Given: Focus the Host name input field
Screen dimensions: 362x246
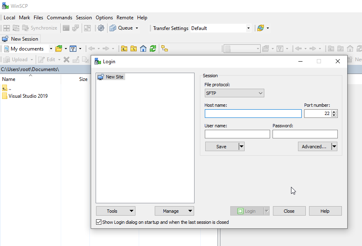Looking at the screenshot, I should point(253,114).
